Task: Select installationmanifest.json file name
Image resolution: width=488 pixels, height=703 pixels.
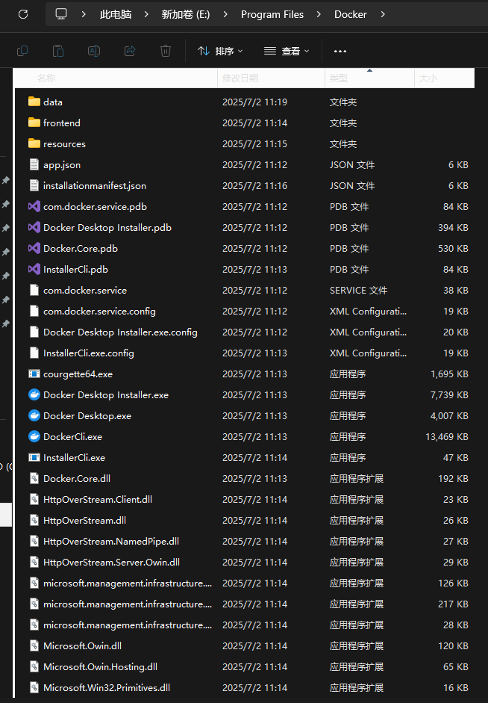Action: [x=95, y=185]
